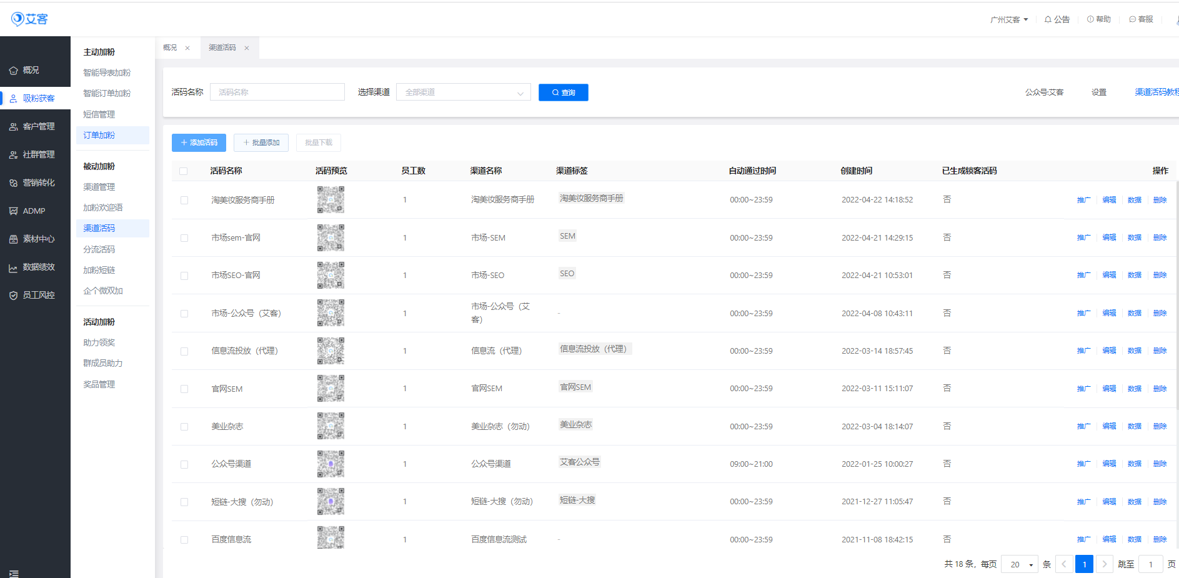Click the 公告 bell icon in header
1179x578 pixels.
click(1048, 19)
